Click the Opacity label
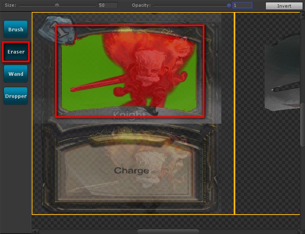This screenshot has height=234, width=305. pos(141,5)
